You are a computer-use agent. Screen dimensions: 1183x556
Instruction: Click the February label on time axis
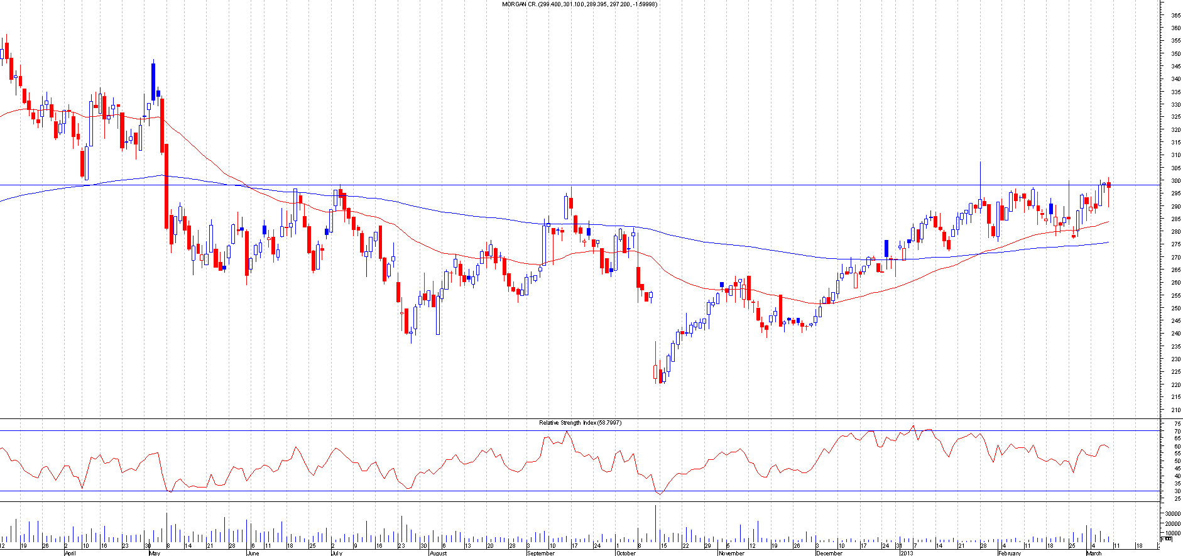click(1010, 553)
